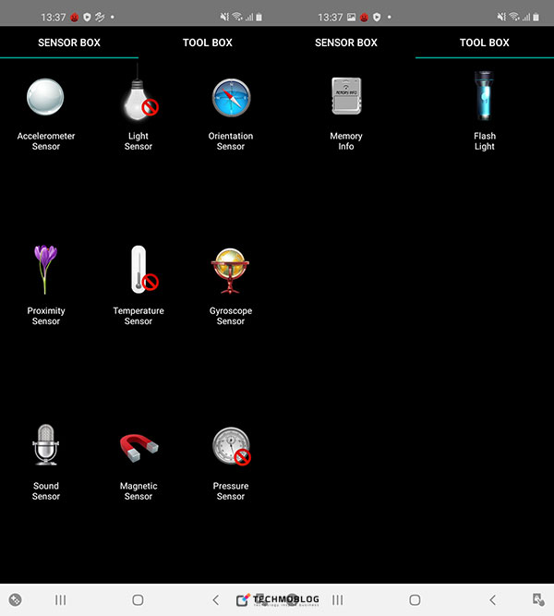Tap the picture notification icon on right status bar

click(x=351, y=18)
